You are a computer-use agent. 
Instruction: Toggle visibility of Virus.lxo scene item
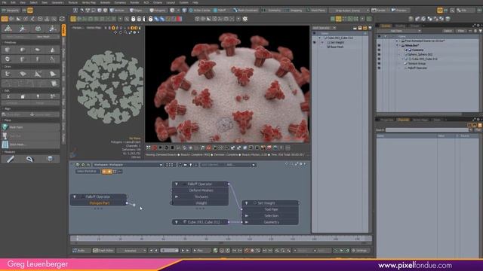379,45
